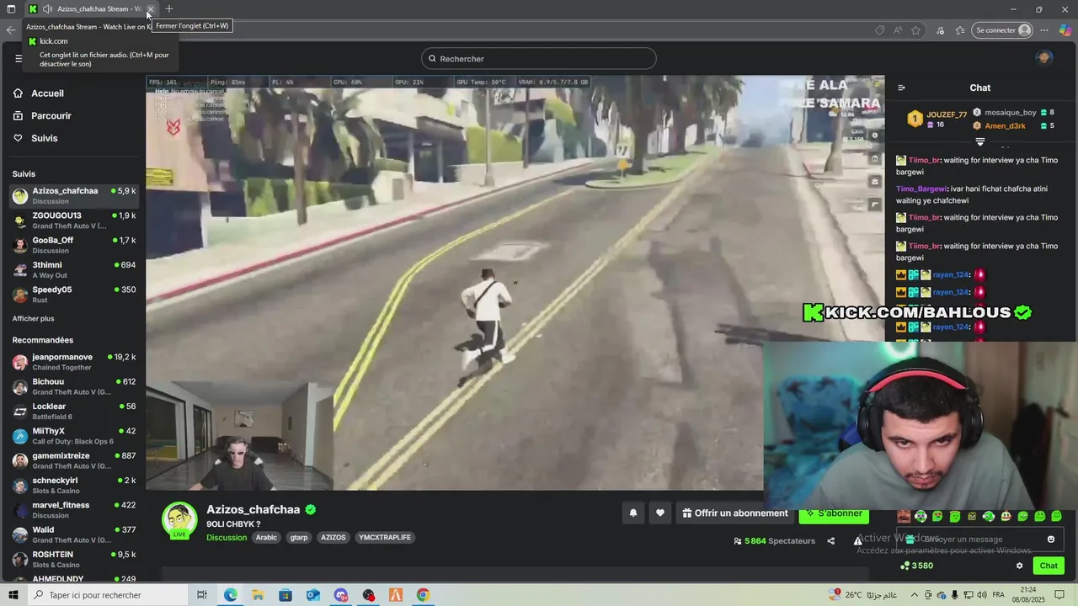Screen dimensions: 1078x606
Task: Open Speedy05 channel in sidebar
Action: point(74,295)
